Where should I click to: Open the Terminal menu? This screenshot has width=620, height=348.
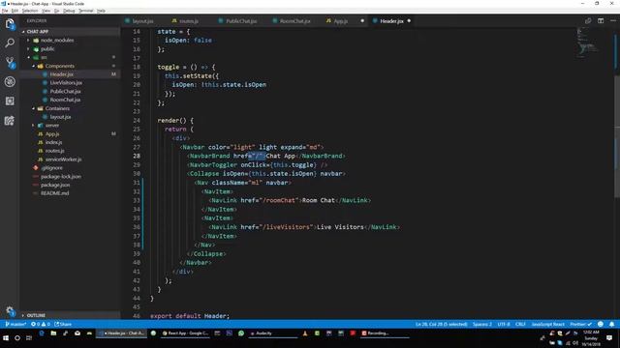[86, 11]
